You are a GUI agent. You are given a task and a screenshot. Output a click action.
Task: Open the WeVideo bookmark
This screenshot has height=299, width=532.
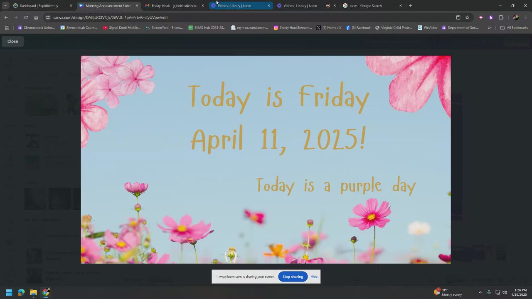[x=427, y=28]
